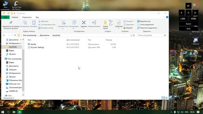Open recent locations dropdown arrow
Image resolution: width=203 pixels, height=114 pixels.
coord(12,35)
